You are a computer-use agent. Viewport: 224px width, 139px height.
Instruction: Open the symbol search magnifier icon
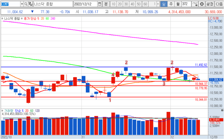coord(26,4)
